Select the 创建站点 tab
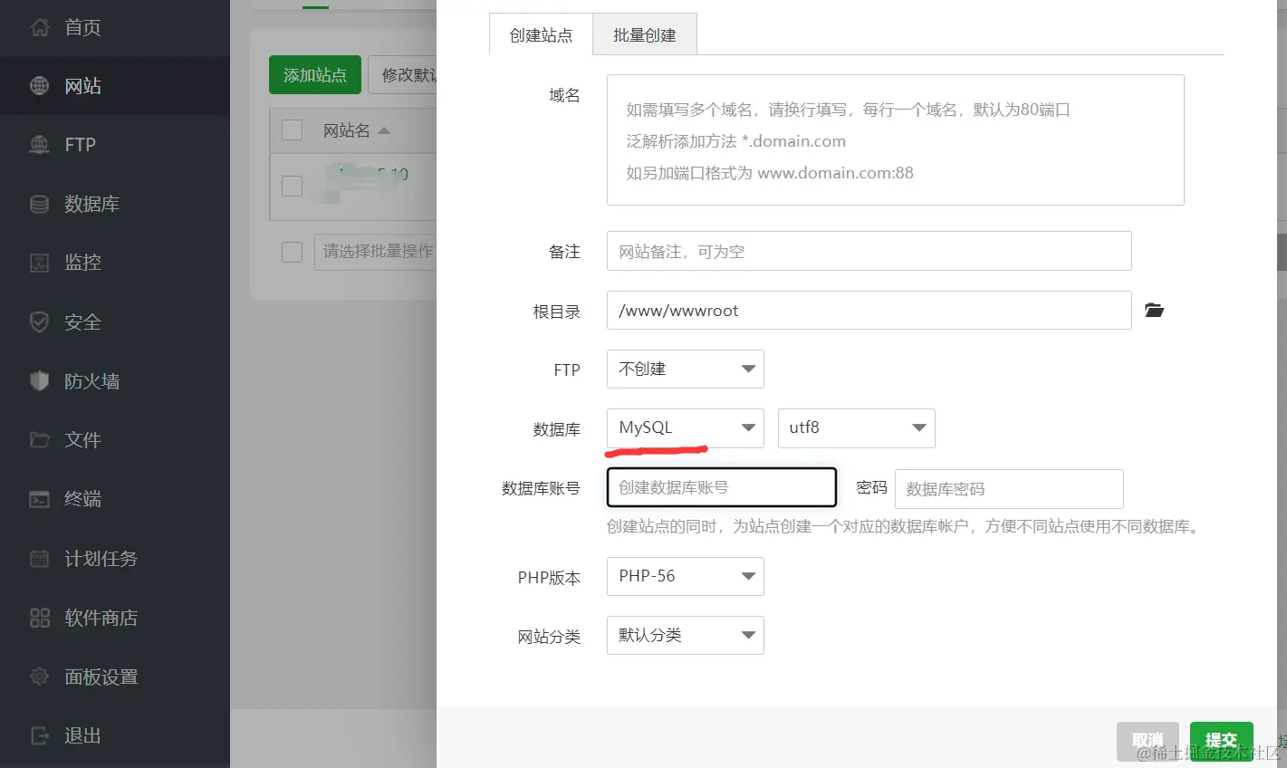This screenshot has height=768, width=1287. (x=540, y=35)
